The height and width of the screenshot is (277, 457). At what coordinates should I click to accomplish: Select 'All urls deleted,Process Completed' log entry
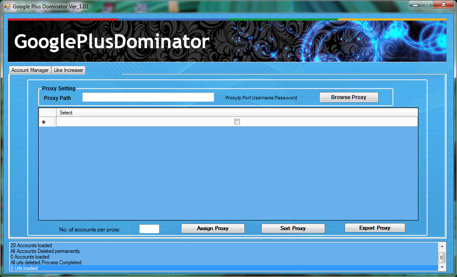(224, 263)
